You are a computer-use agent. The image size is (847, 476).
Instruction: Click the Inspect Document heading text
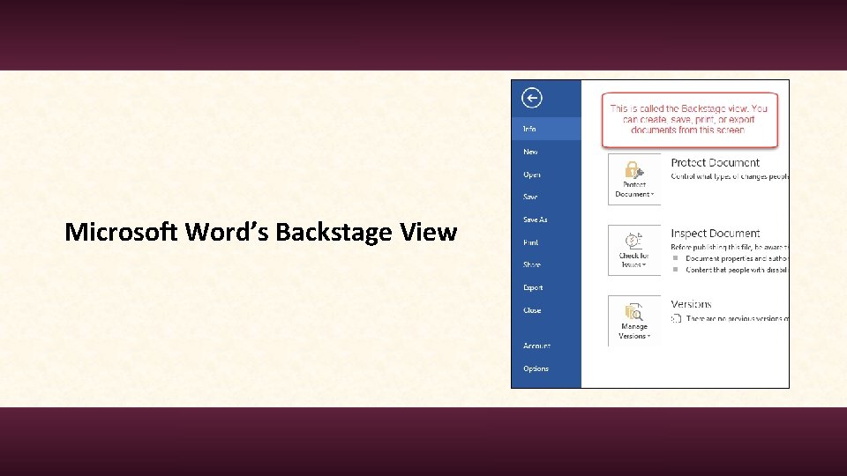[716, 233]
